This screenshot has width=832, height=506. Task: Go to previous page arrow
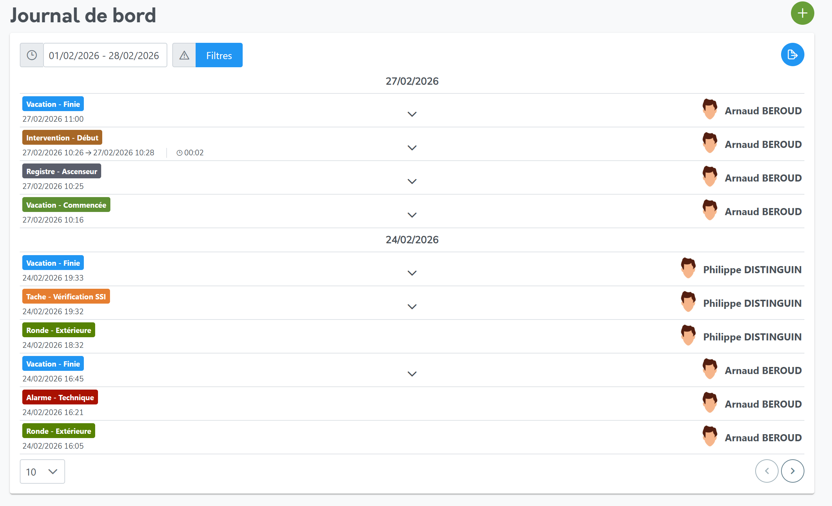[767, 471]
